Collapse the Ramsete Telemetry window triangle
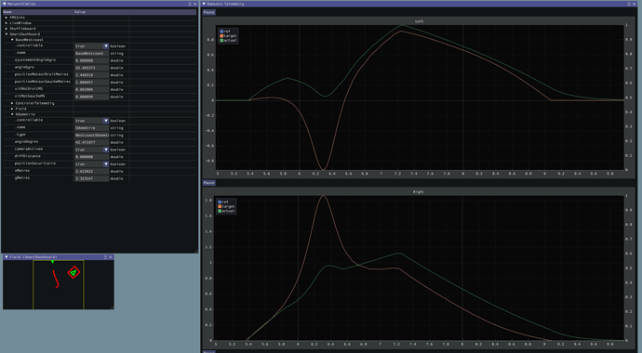 pyautogui.click(x=205, y=4)
